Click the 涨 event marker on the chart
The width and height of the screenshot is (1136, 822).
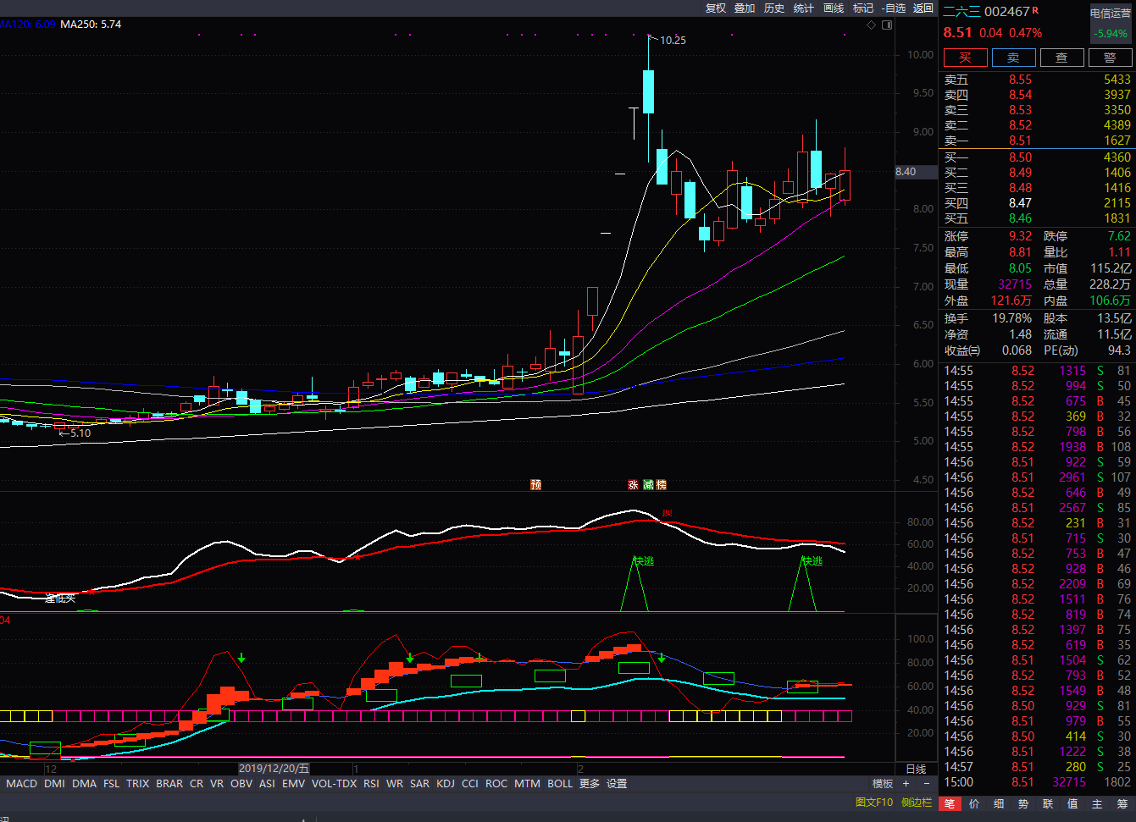click(x=633, y=485)
